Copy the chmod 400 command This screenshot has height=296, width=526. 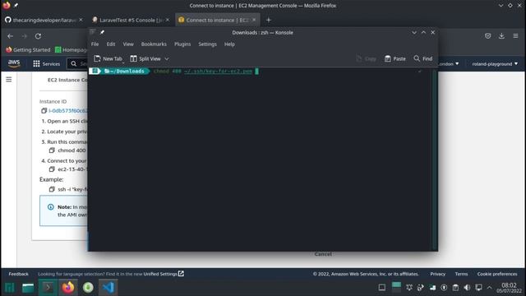52,150
